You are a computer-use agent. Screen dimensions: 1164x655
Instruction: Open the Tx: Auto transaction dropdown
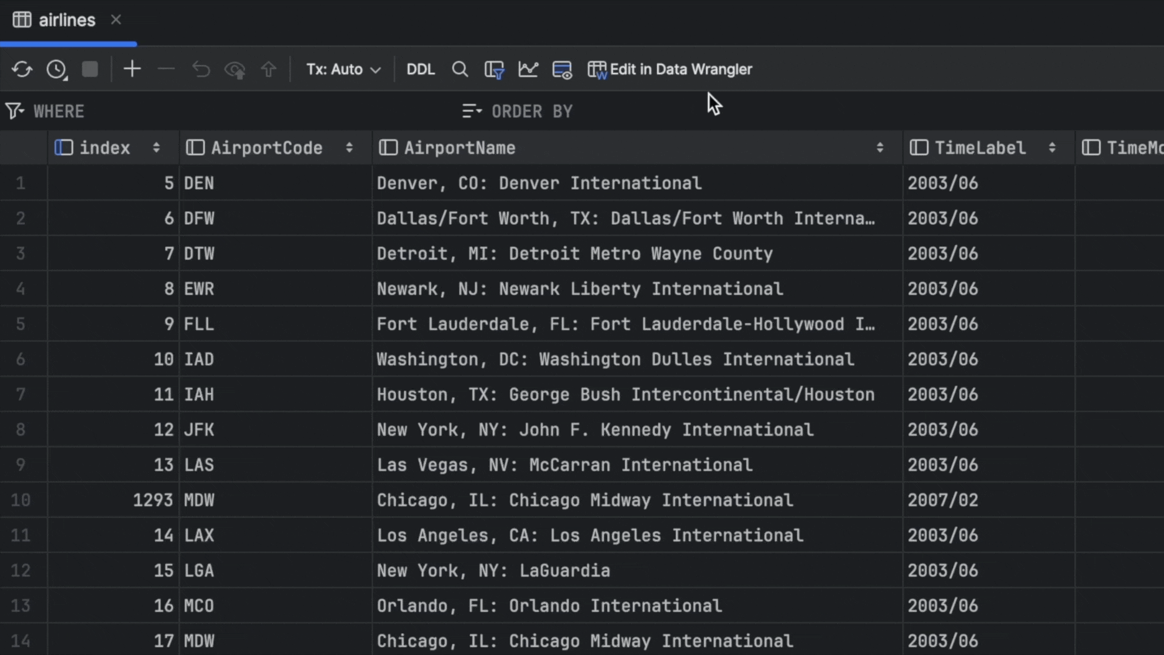click(x=343, y=69)
